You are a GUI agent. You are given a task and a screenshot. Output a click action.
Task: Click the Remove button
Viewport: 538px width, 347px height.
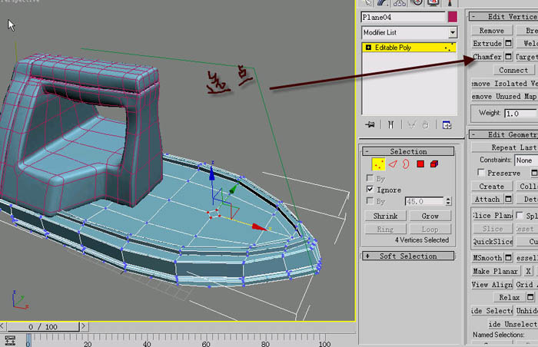(x=491, y=31)
